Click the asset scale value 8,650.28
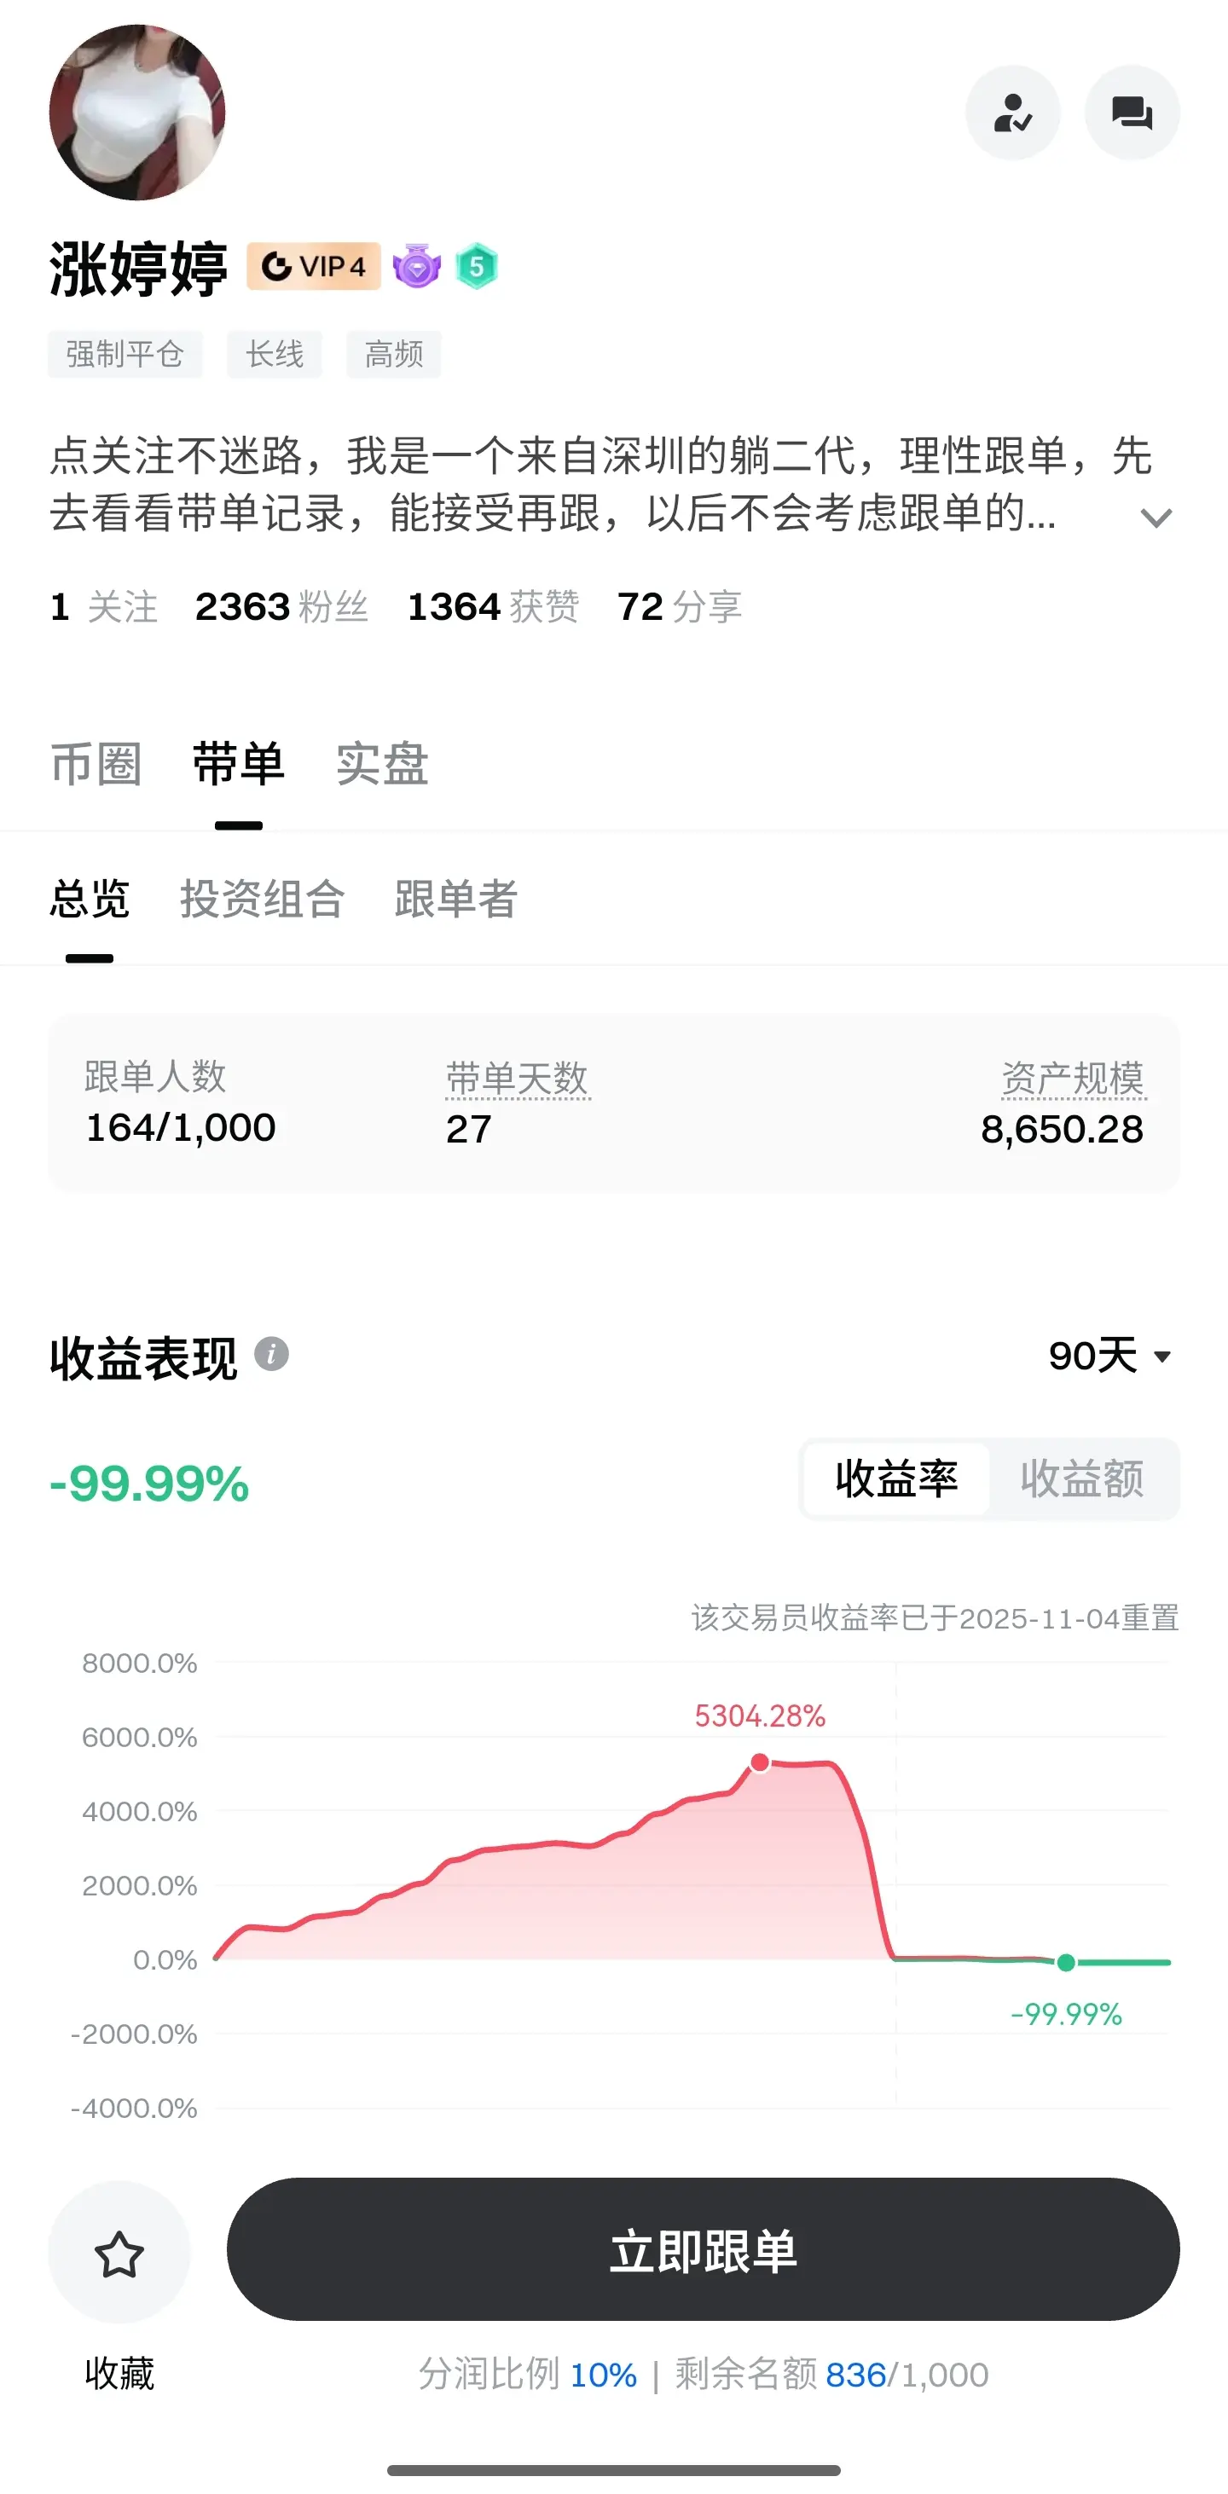The height and width of the screenshot is (2494, 1228). 1063,1130
